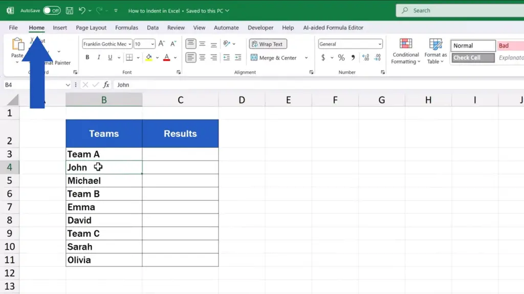Apply the Check Cell style
This screenshot has height=294, width=524.
(473, 58)
